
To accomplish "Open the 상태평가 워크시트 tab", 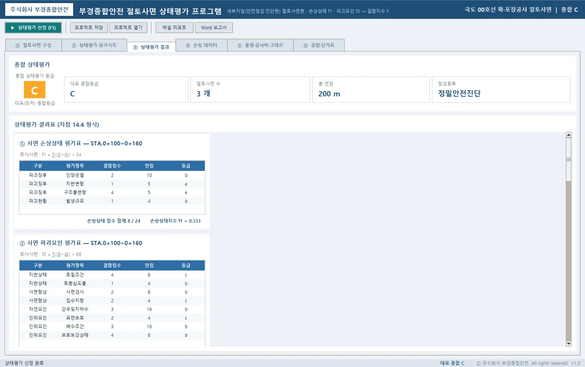I will pyautogui.click(x=94, y=45).
